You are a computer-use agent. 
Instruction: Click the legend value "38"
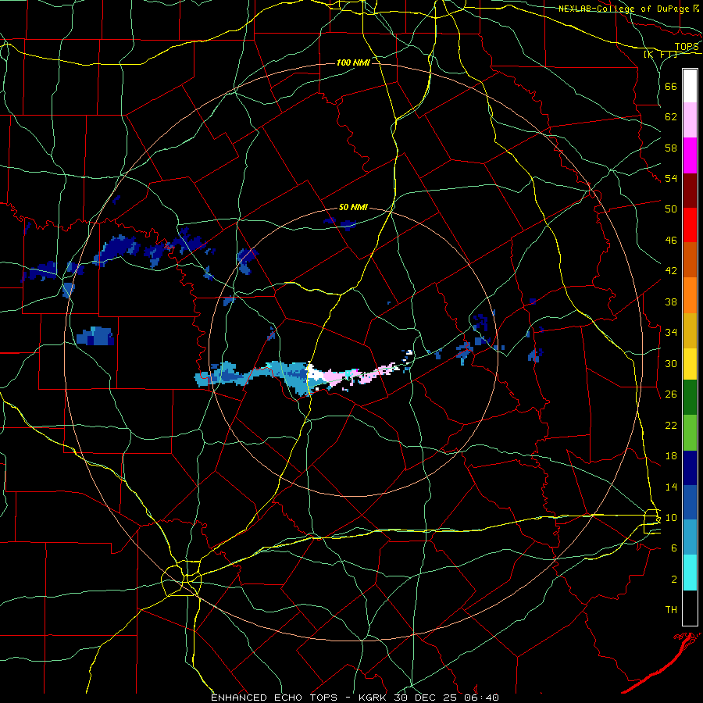[x=671, y=302]
